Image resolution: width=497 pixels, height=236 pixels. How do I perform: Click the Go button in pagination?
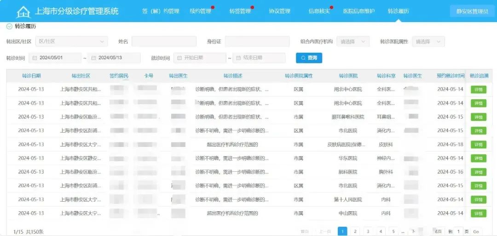click(x=476, y=231)
